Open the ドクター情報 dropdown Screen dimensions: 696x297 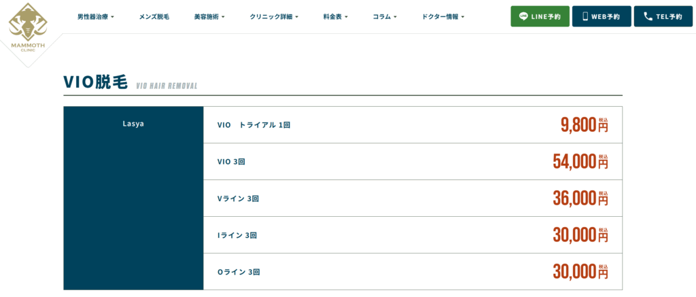click(443, 17)
